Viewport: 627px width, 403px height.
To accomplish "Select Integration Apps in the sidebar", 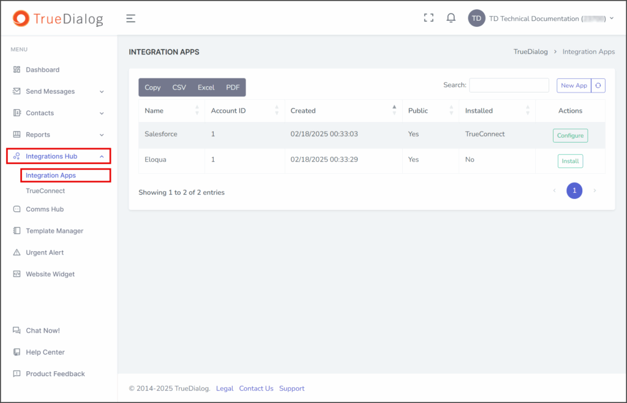I will [51, 175].
